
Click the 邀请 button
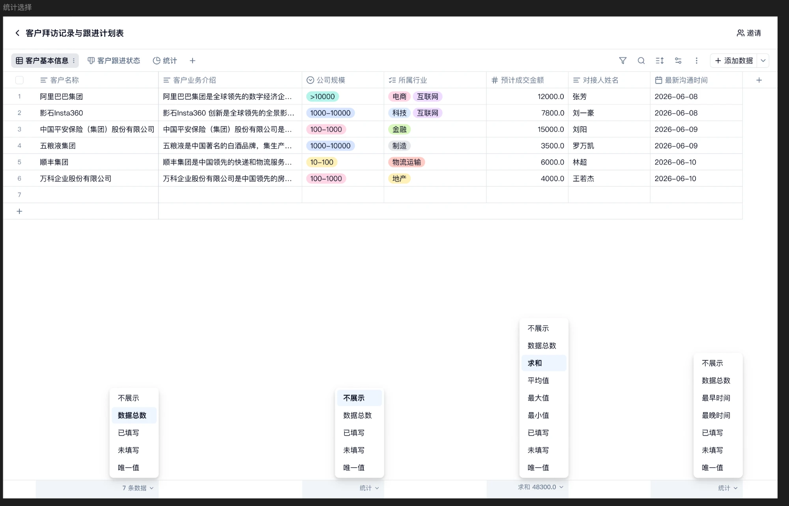tap(749, 33)
